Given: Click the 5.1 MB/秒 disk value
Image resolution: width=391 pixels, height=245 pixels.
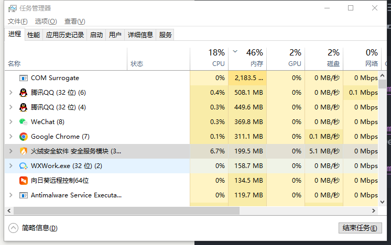Looking at the screenshot, I should (324, 151).
